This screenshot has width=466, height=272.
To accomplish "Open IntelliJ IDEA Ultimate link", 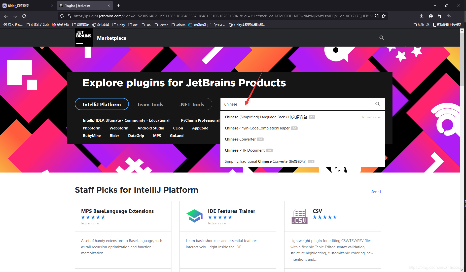I will [x=102, y=120].
